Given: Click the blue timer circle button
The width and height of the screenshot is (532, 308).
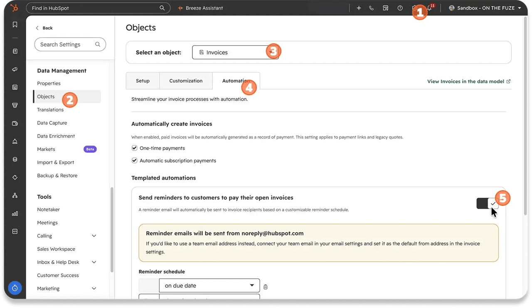Looking at the screenshot, I should click(x=15, y=288).
